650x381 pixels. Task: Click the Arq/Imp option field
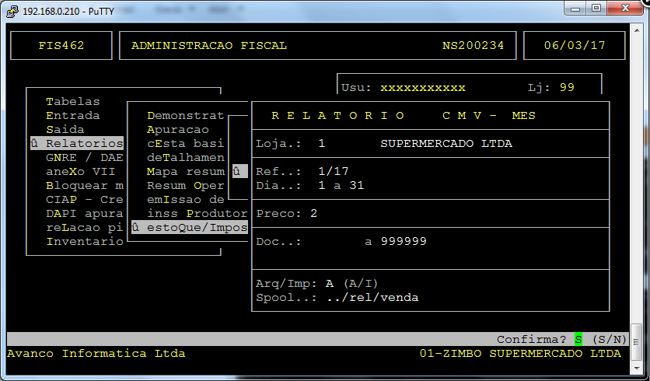point(330,283)
